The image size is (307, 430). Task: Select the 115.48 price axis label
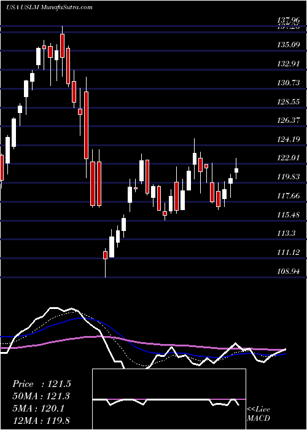point(289,215)
